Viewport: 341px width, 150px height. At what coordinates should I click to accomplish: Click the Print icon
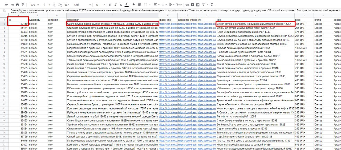point(18,5)
